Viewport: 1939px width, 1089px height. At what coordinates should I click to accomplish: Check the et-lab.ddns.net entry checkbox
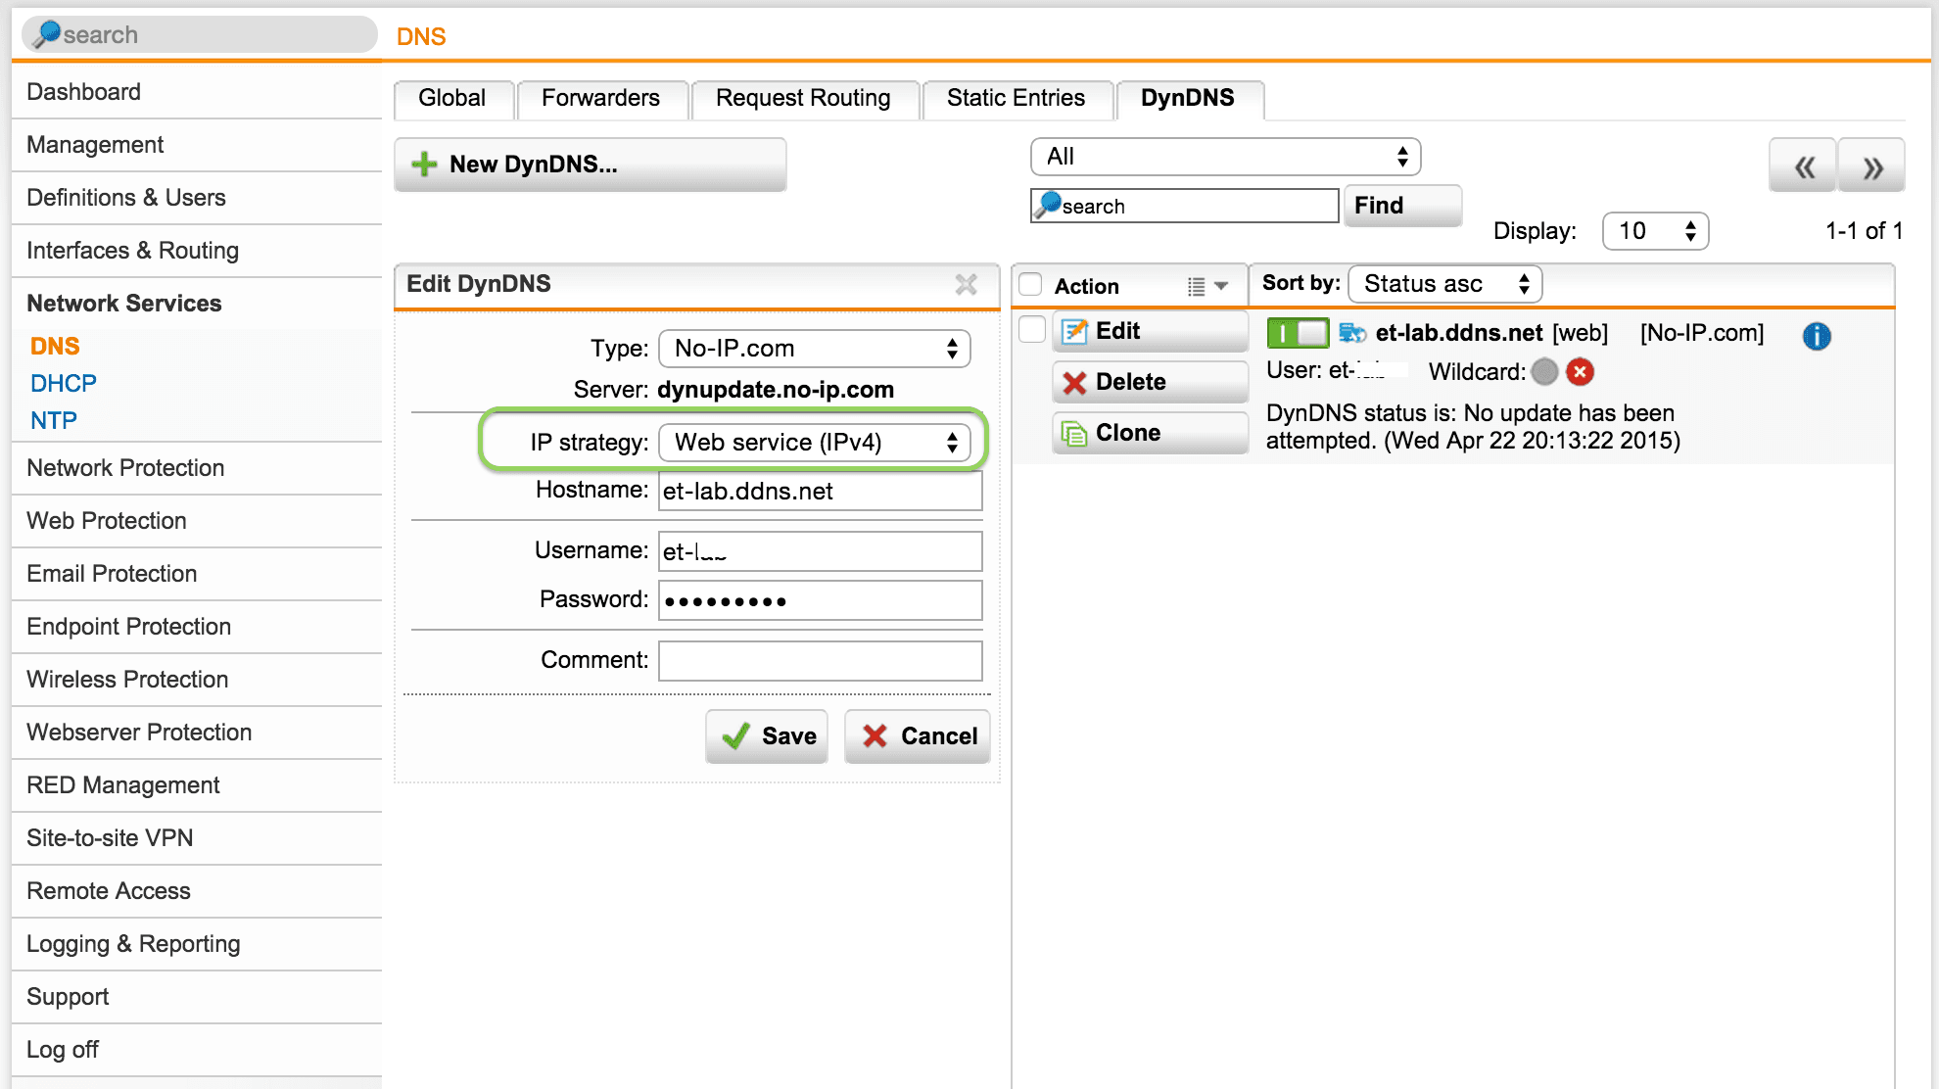point(1032,330)
